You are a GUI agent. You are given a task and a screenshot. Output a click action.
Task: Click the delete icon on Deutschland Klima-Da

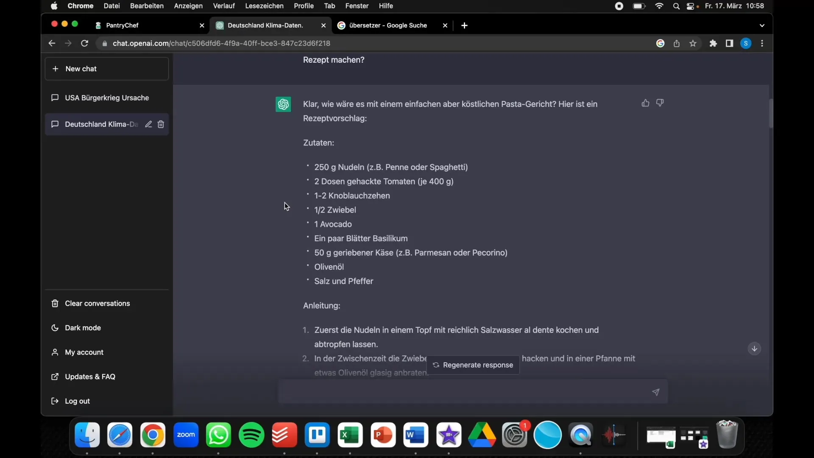point(161,123)
